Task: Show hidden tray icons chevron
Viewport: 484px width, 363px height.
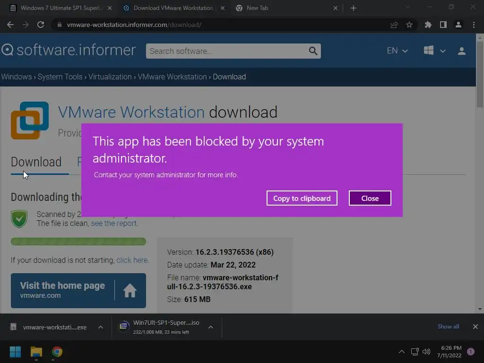Action: (x=402, y=352)
